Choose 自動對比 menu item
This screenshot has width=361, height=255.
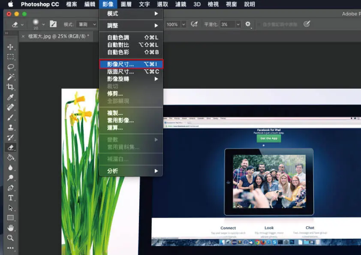(131, 45)
